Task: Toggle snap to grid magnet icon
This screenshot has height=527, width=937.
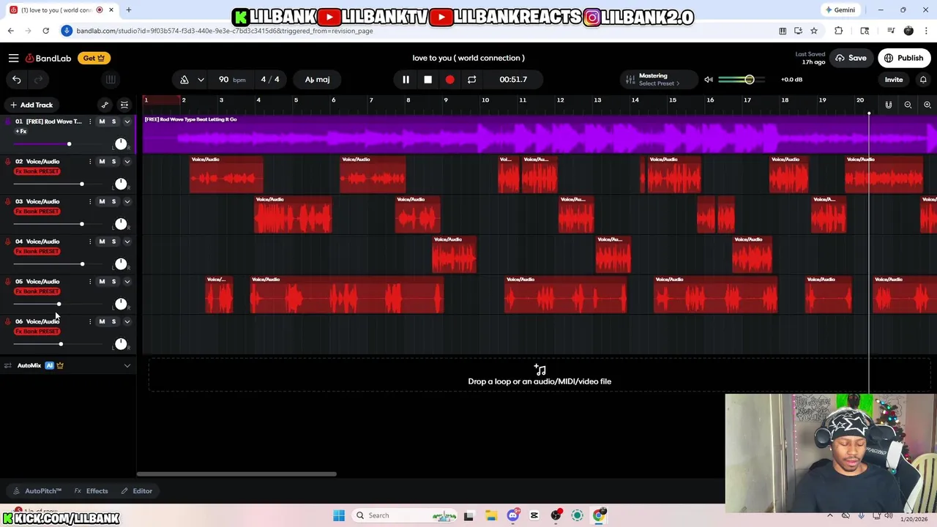Action: pyautogui.click(x=888, y=105)
